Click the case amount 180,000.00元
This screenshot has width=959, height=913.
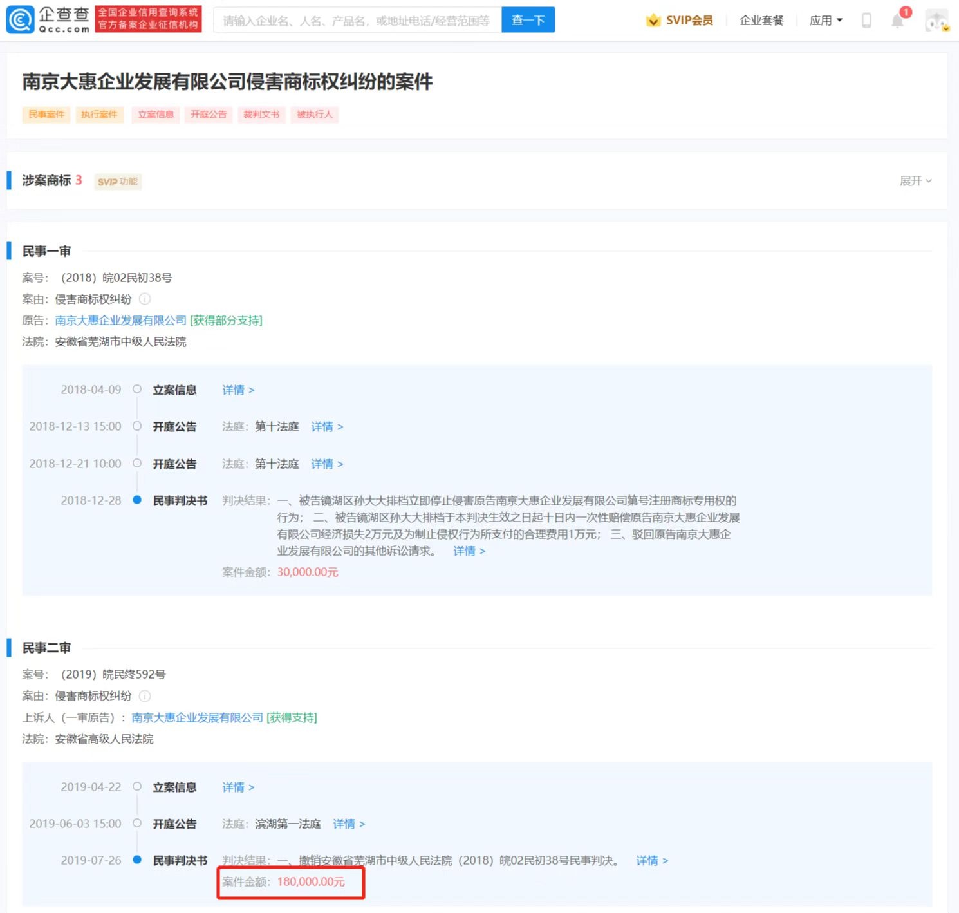click(311, 882)
